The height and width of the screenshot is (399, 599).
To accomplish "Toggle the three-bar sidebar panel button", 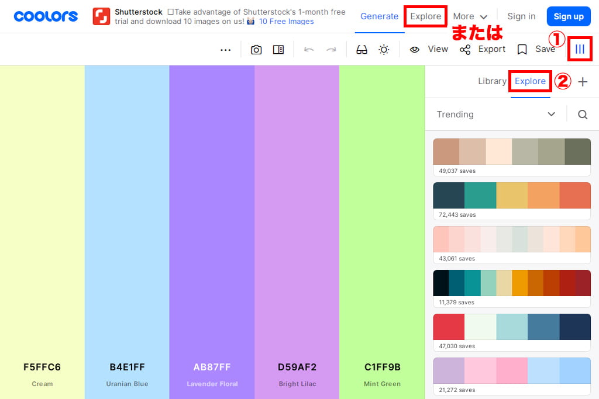I will 580,49.
